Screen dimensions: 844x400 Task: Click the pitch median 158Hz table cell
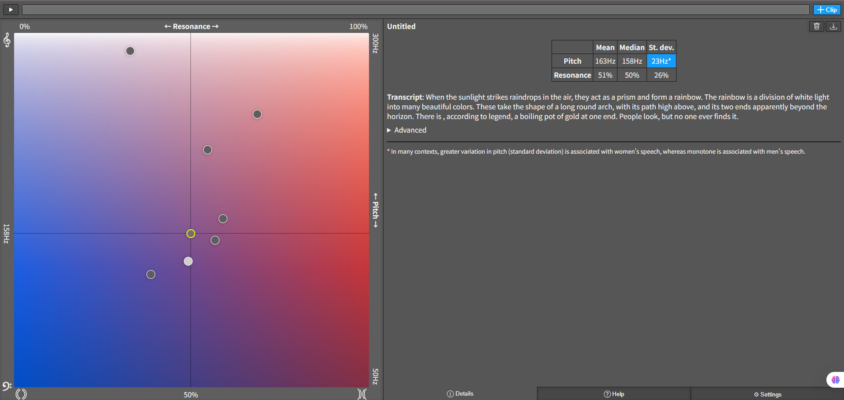pos(632,61)
